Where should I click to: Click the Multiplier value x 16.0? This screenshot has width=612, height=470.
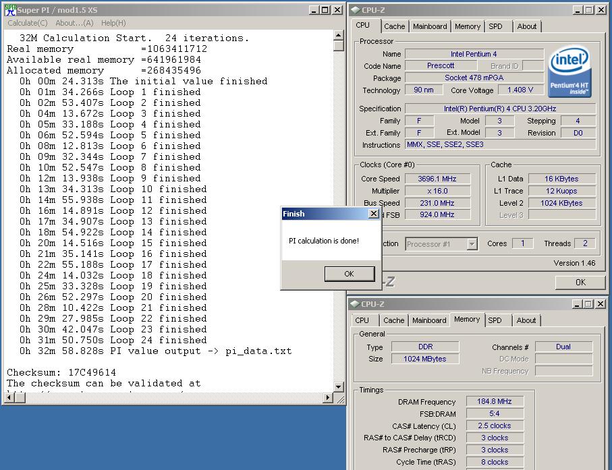pos(437,191)
